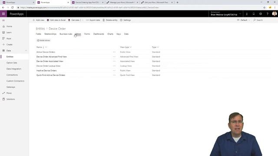Open Device Order Associated View
Image resolution: width=278 pixels, height=156 pixels.
(x=50, y=61)
